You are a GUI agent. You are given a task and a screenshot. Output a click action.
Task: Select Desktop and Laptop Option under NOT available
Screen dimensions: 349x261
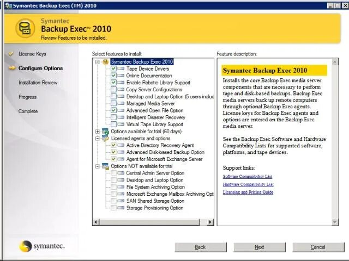[155, 180]
